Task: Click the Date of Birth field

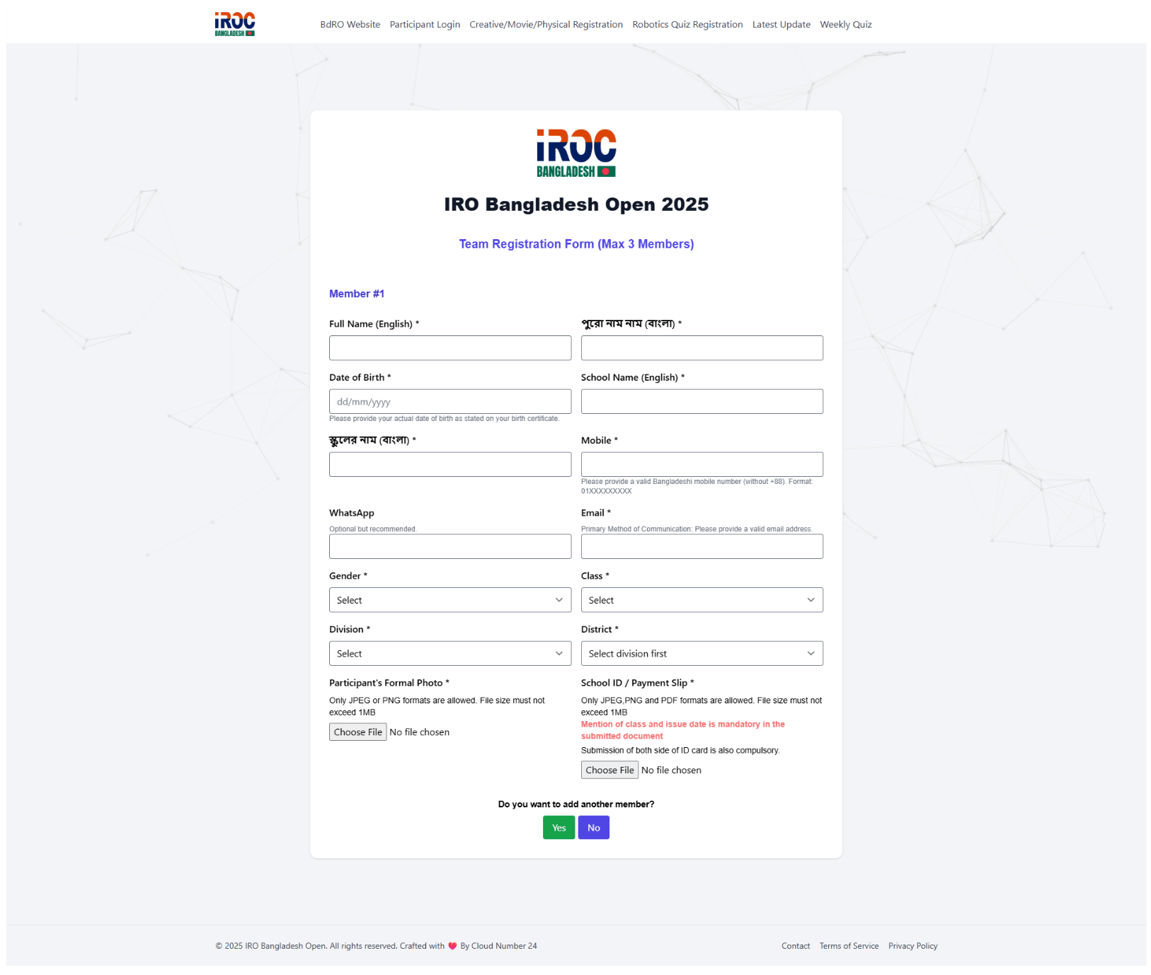Action: tap(450, 401)
